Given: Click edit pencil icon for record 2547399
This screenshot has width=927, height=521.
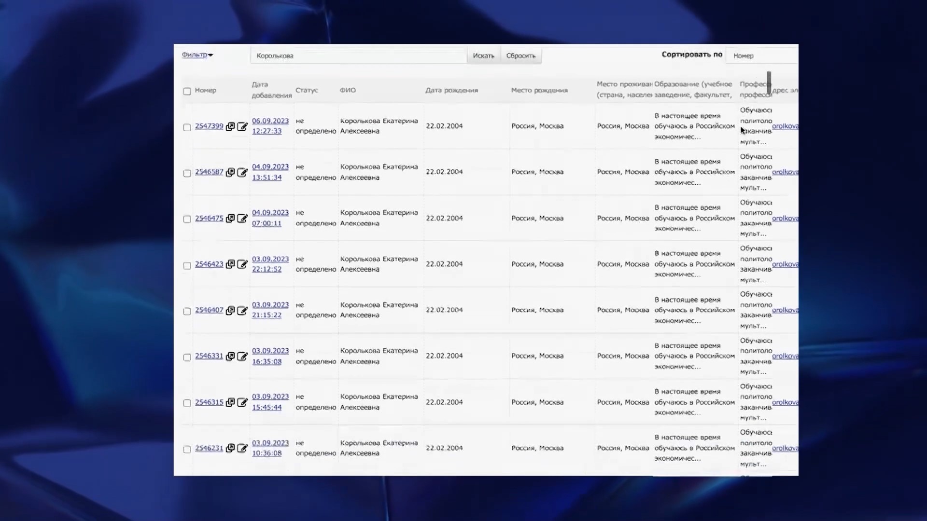Looking at the screenshot, I should pyautogui.click(x=242, y=126).
